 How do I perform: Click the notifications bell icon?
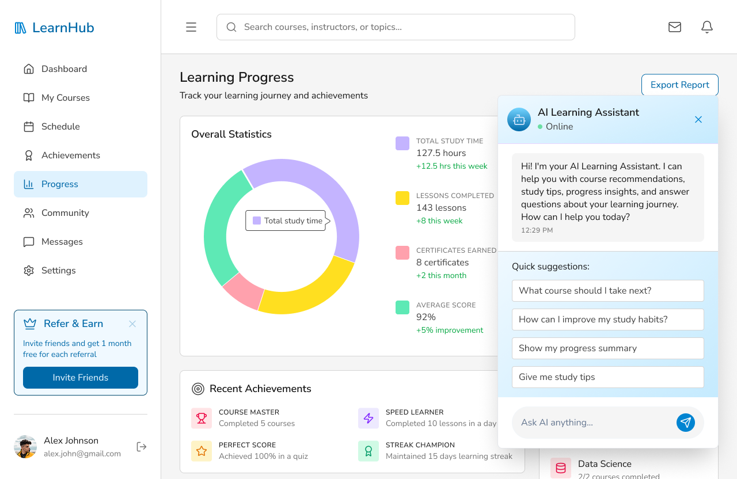click(707, 26)
